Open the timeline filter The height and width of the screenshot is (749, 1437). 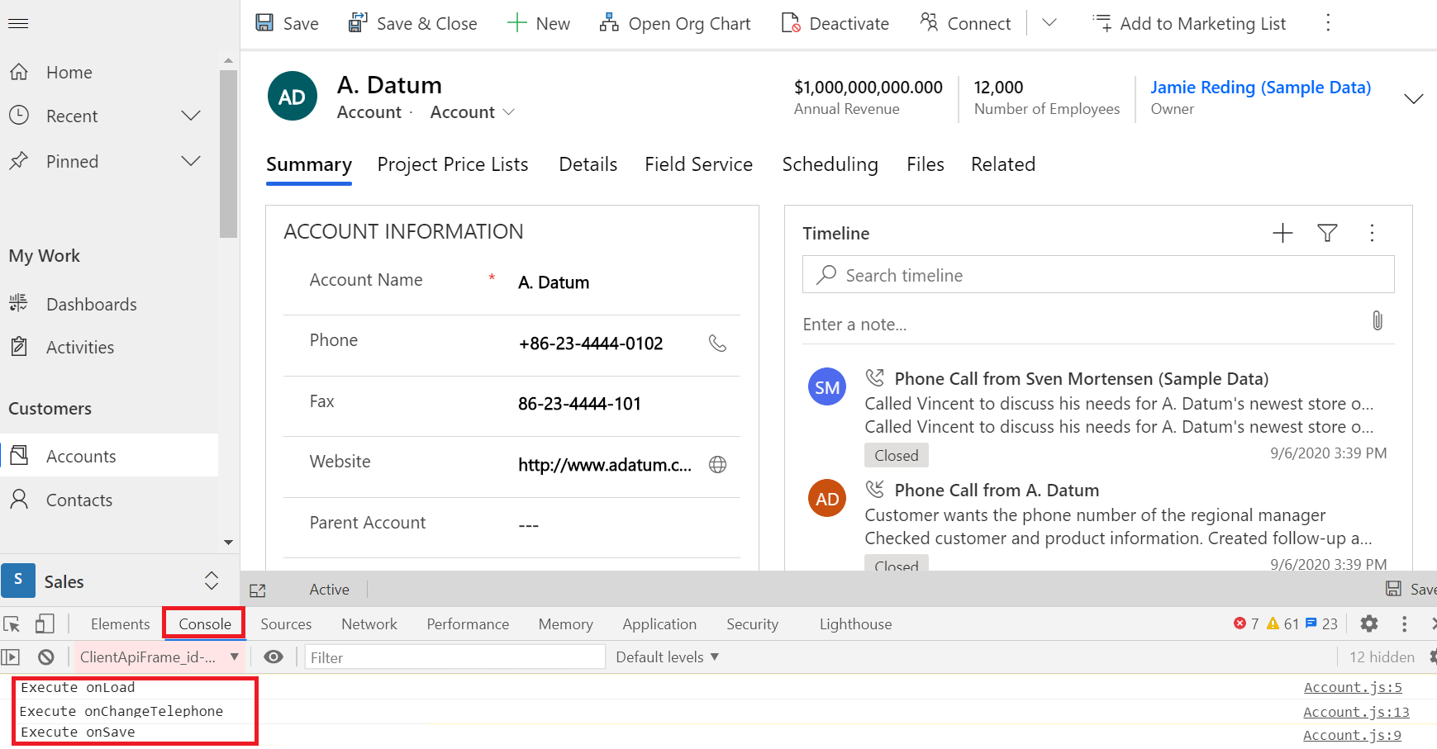pos(1327,234)
